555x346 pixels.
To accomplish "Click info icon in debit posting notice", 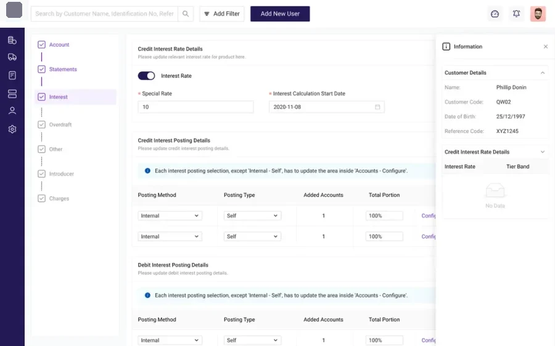I will pyautogui.click(x=147, y=295).
